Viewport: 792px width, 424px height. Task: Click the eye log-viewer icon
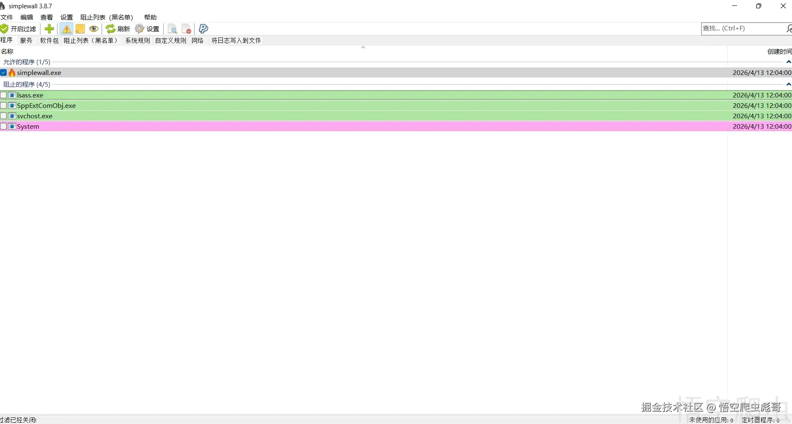(94, 29)
